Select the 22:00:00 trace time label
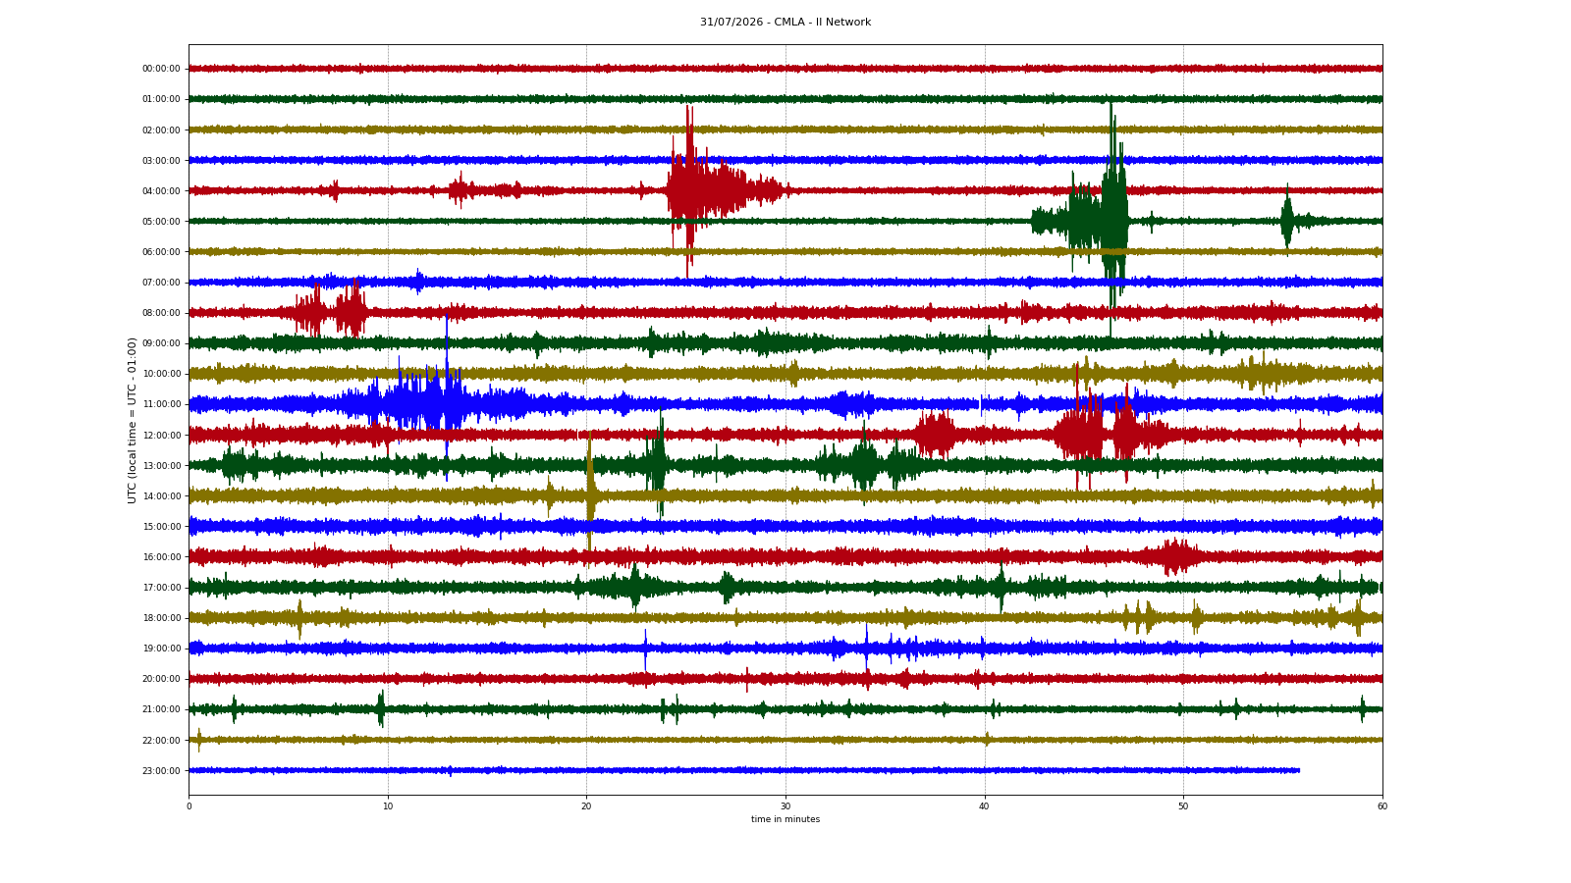This screenshot has height=883, width=1571. [x=161, y=740]
